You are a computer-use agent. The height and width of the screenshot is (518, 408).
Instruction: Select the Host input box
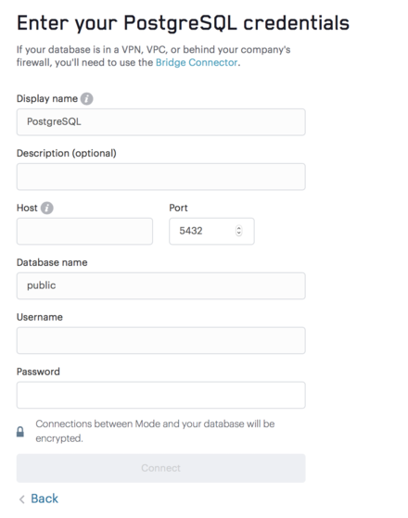84,231
